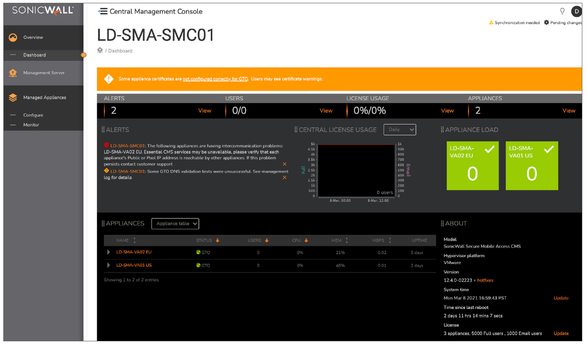Expand the LD-SMA-VA02 EU row

click(109, 252)
